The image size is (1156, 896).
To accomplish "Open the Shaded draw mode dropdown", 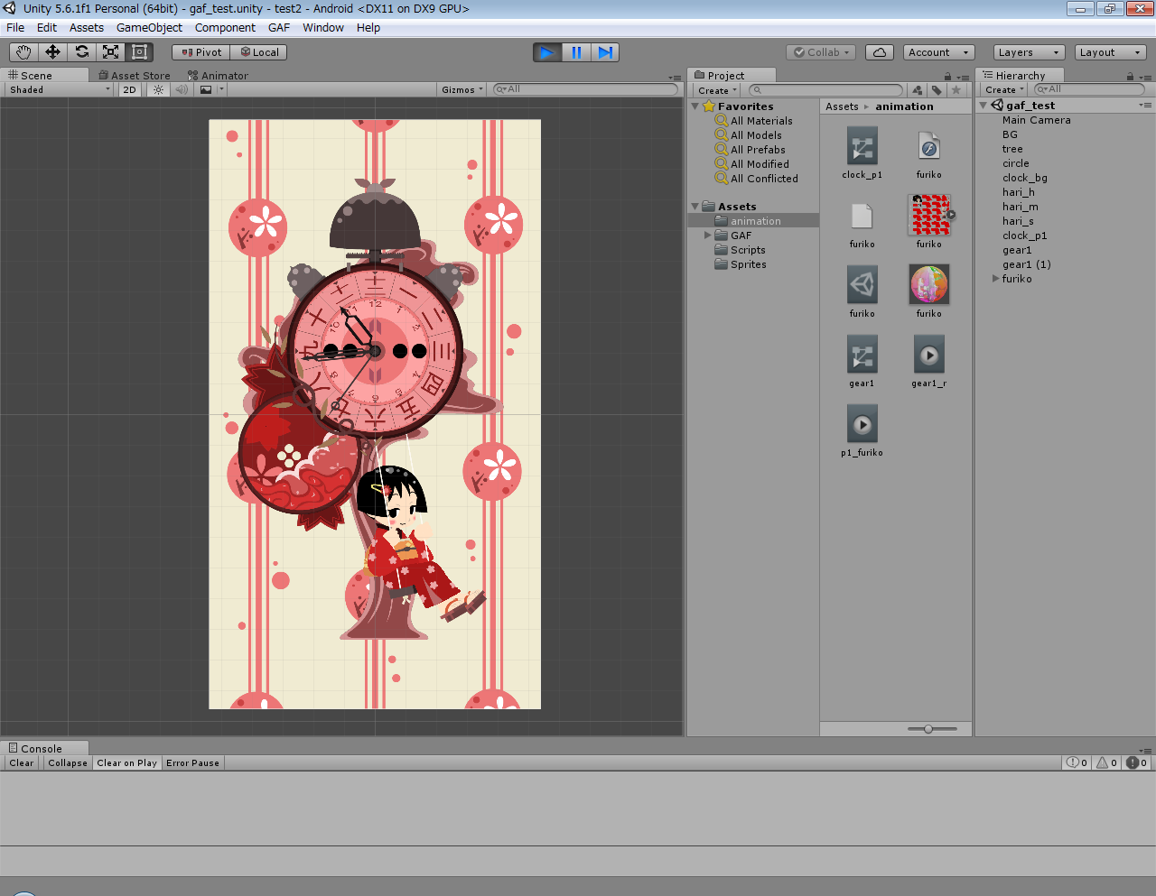I will [60, 89].
